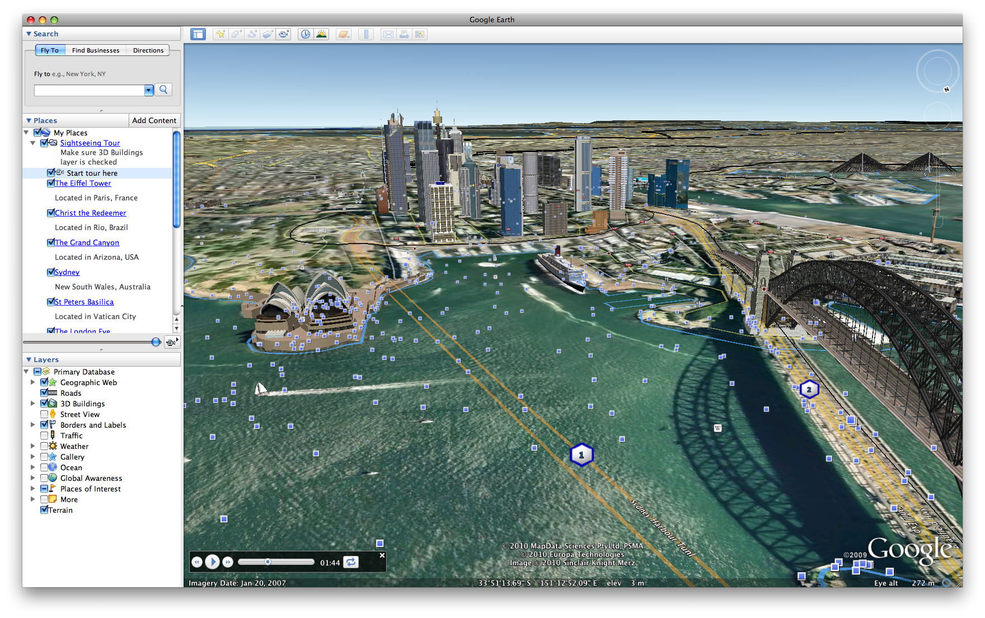985x618 pixels.
Task: Disable the 3D Buildings layer checkbox
Action: pyautogui.click(x=44, y=404)
